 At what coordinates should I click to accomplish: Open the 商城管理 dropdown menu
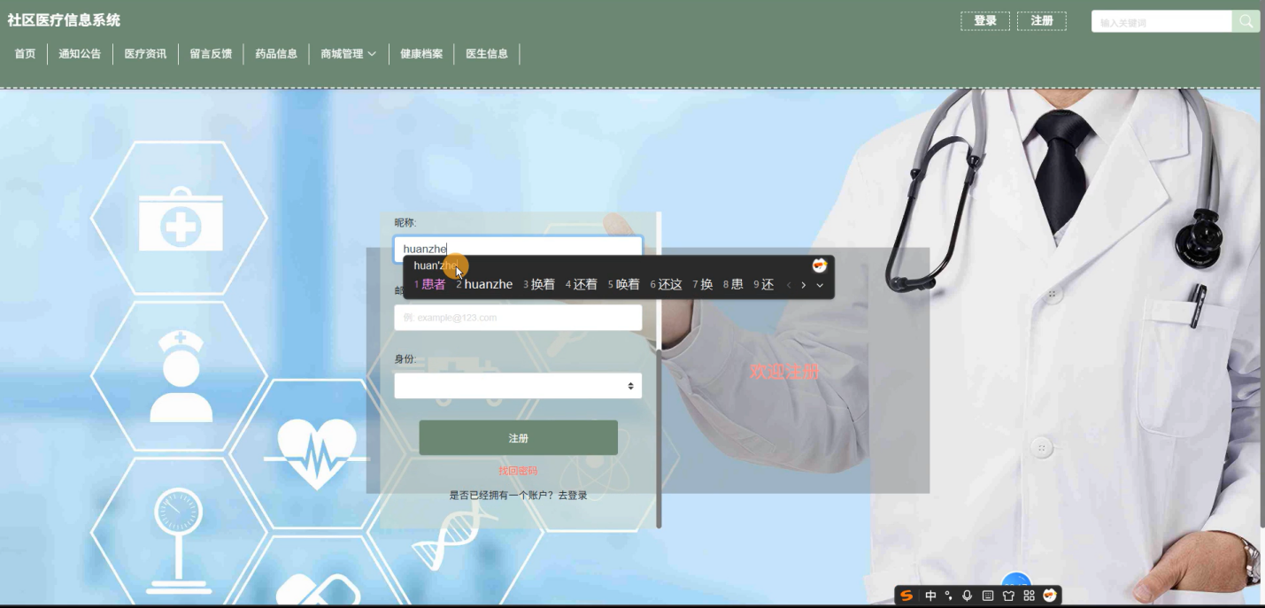point(349,54)
